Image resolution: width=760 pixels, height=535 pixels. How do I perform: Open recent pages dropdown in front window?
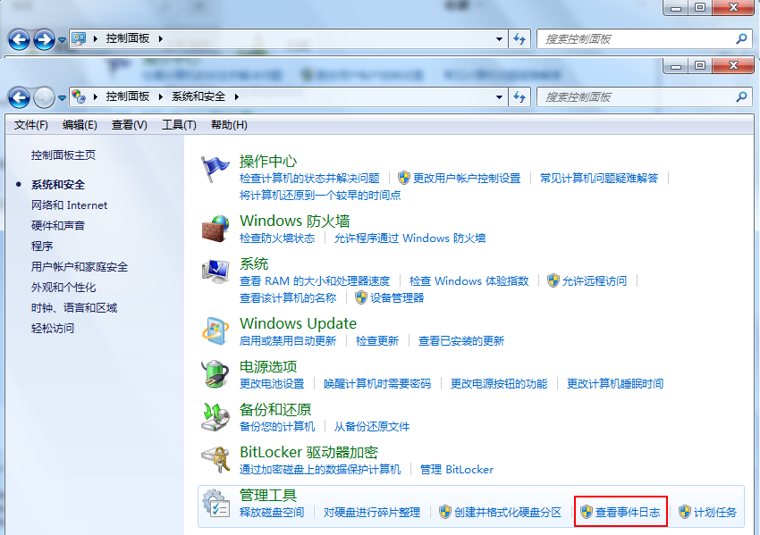[x=62, y=98]
